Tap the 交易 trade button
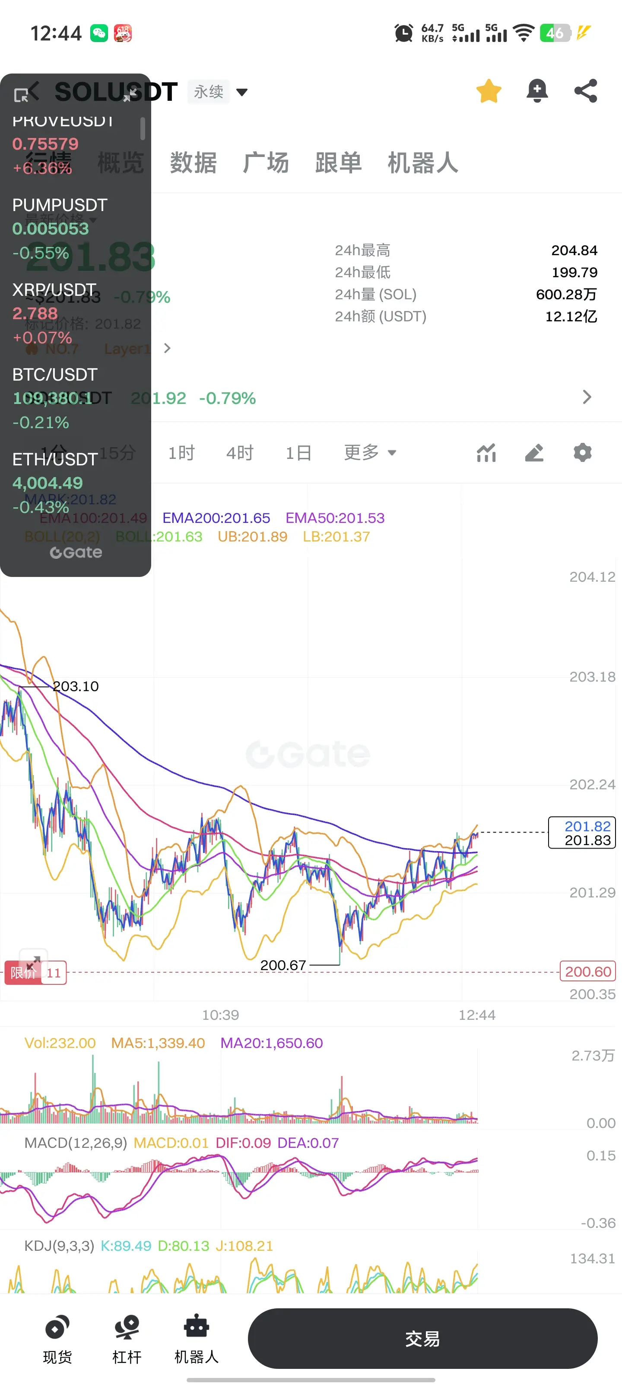 [x=422, y=1338]
